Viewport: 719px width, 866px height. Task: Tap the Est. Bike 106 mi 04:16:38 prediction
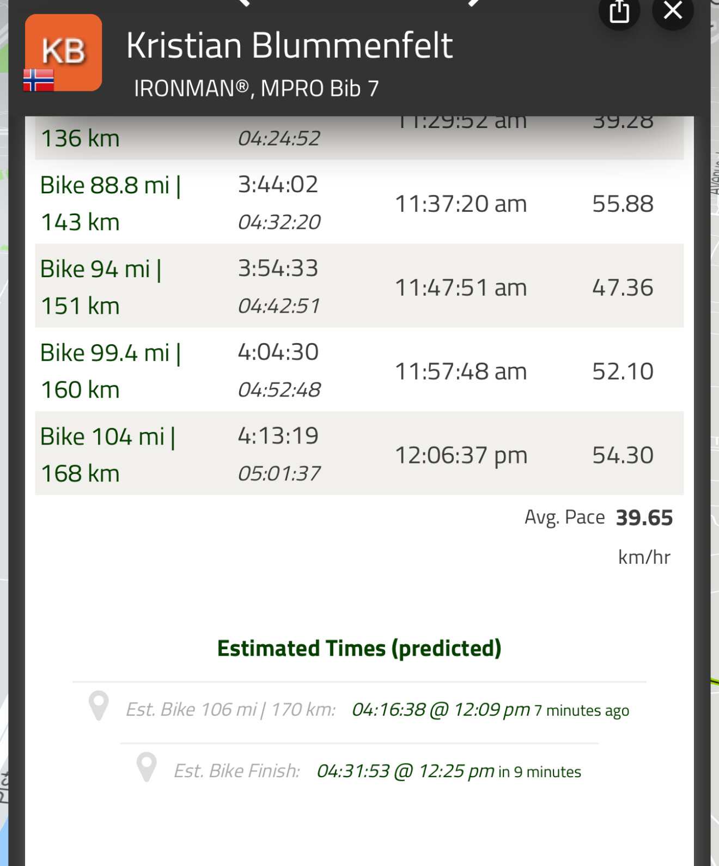tap(441, 710)
